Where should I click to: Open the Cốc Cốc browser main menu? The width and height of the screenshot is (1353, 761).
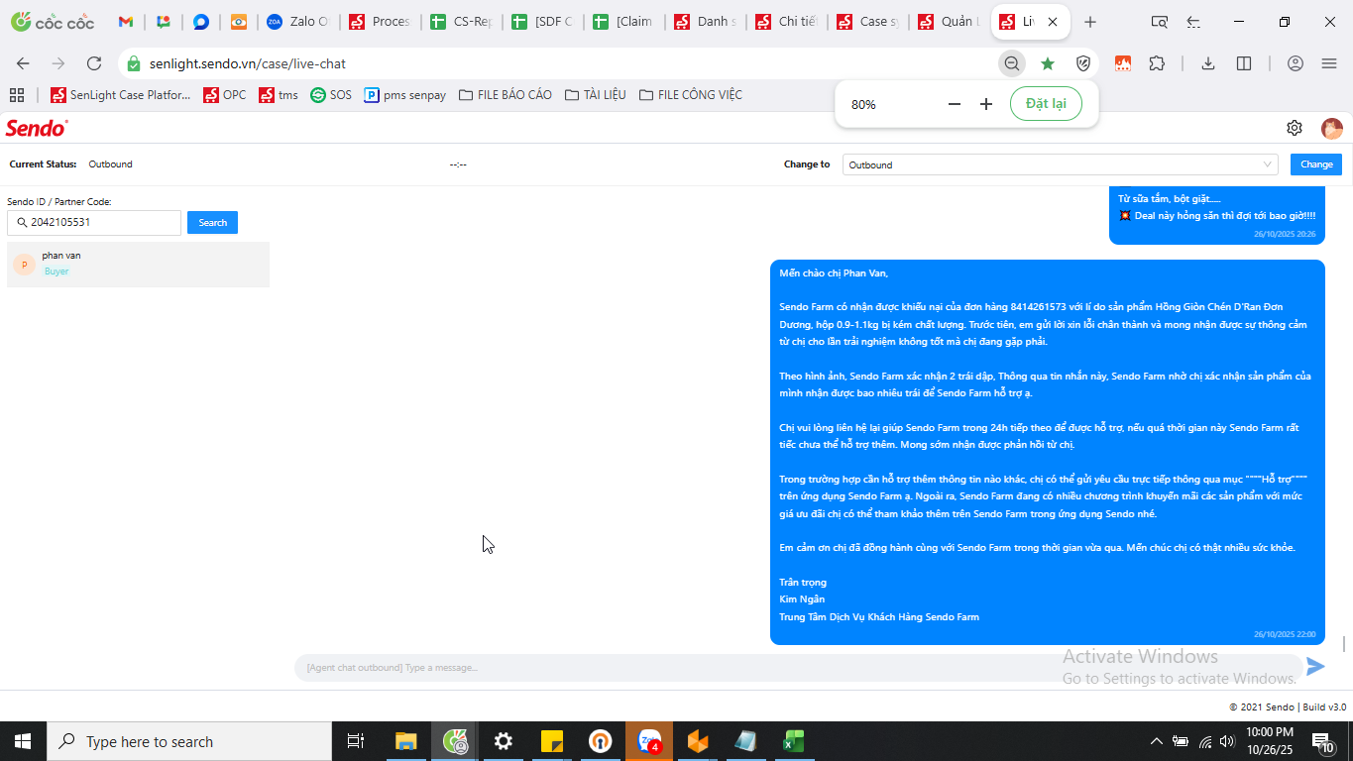[x=1329, y=63]
